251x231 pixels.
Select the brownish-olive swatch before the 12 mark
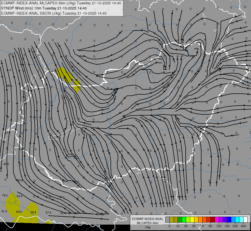click(x=176, y=219)
